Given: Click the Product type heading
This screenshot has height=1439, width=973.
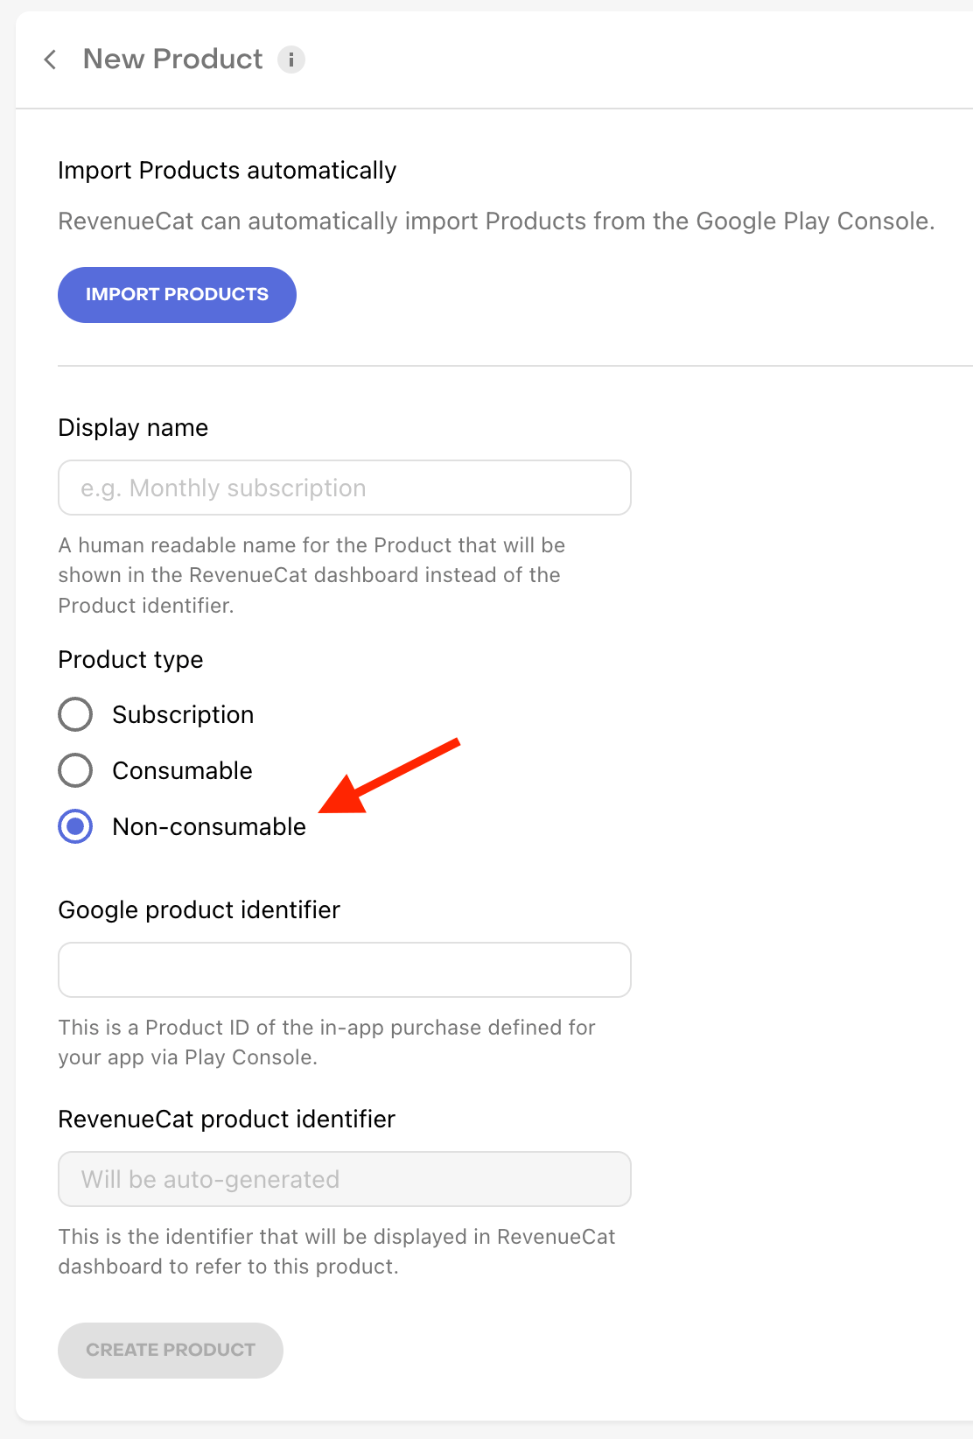Looking at the screenshot, I should (x=130, y=659).
